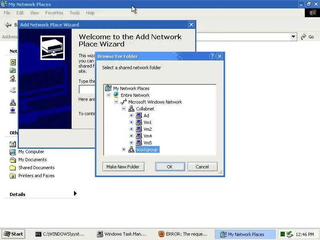
Task: Click the Back arrow in the Explorer toolbar
Action: [8, 25]
